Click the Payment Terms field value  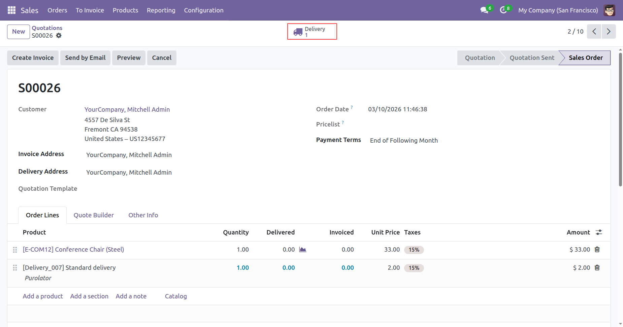click(404, 141)
